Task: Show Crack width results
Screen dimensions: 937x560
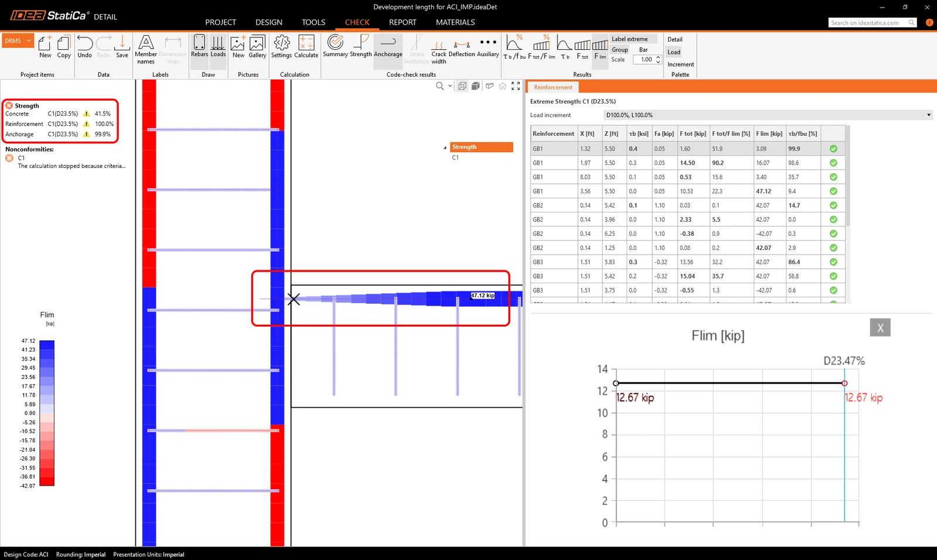Action: (439, 50)
